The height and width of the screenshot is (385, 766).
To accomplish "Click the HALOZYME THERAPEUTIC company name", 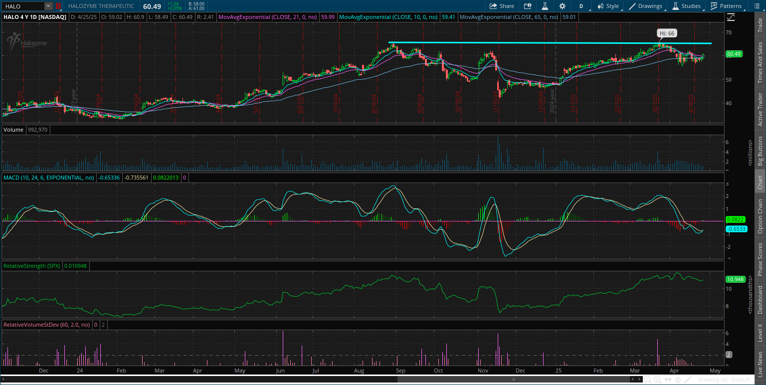I will (101, 6).
